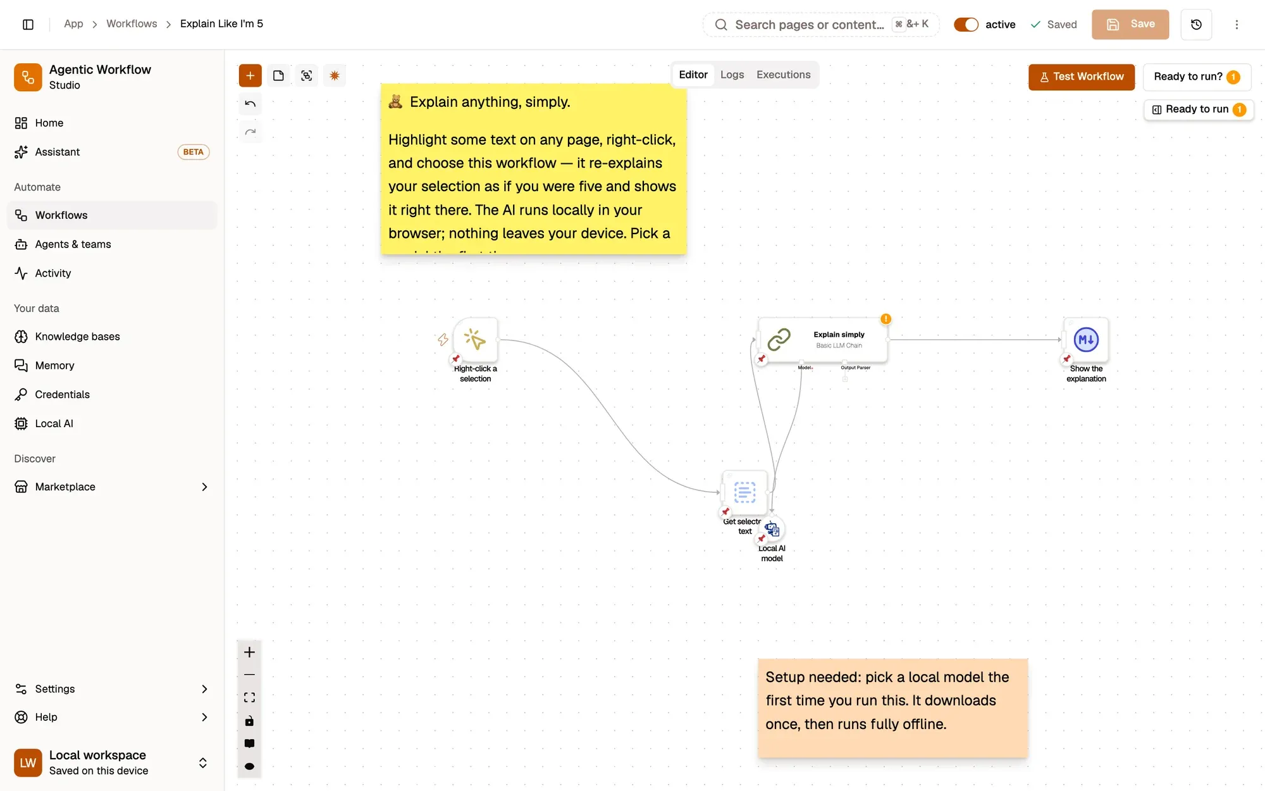Open the Local workspace switcher
This screenshot has width=1265, height=791.
112,763
